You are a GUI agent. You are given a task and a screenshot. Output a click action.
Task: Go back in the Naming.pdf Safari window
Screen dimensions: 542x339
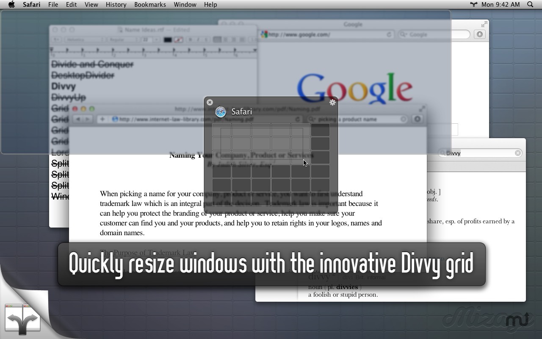coord(78,119)
